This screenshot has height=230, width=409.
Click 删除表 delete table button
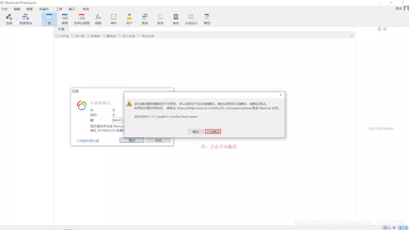pos(109,36)
